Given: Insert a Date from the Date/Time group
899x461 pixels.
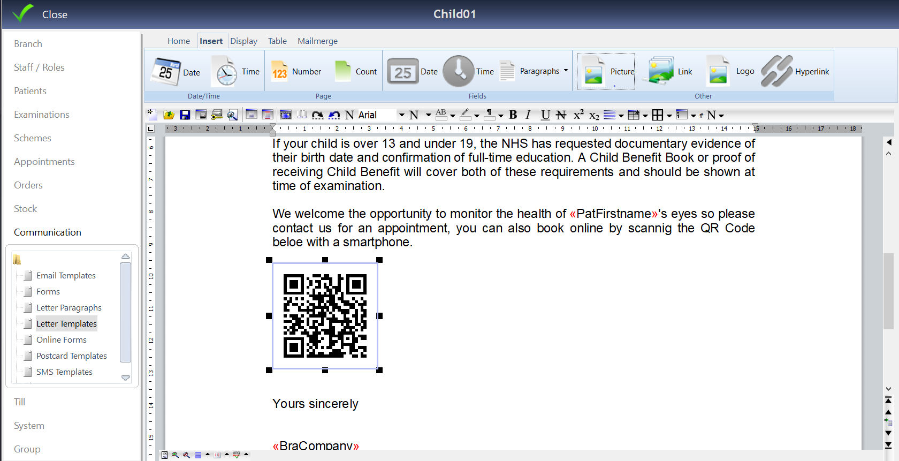Looking at the screenshot, I should (x=176, y=72).
